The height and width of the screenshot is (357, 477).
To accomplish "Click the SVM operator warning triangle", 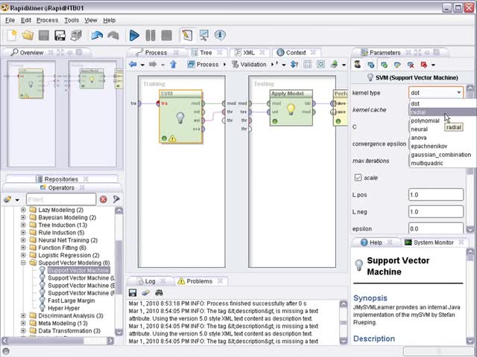I will 172,139.
